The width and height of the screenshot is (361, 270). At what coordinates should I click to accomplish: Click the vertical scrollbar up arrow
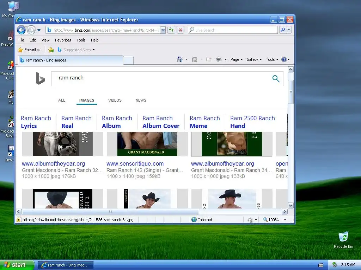pyautogui.click(x=291, y=69)
